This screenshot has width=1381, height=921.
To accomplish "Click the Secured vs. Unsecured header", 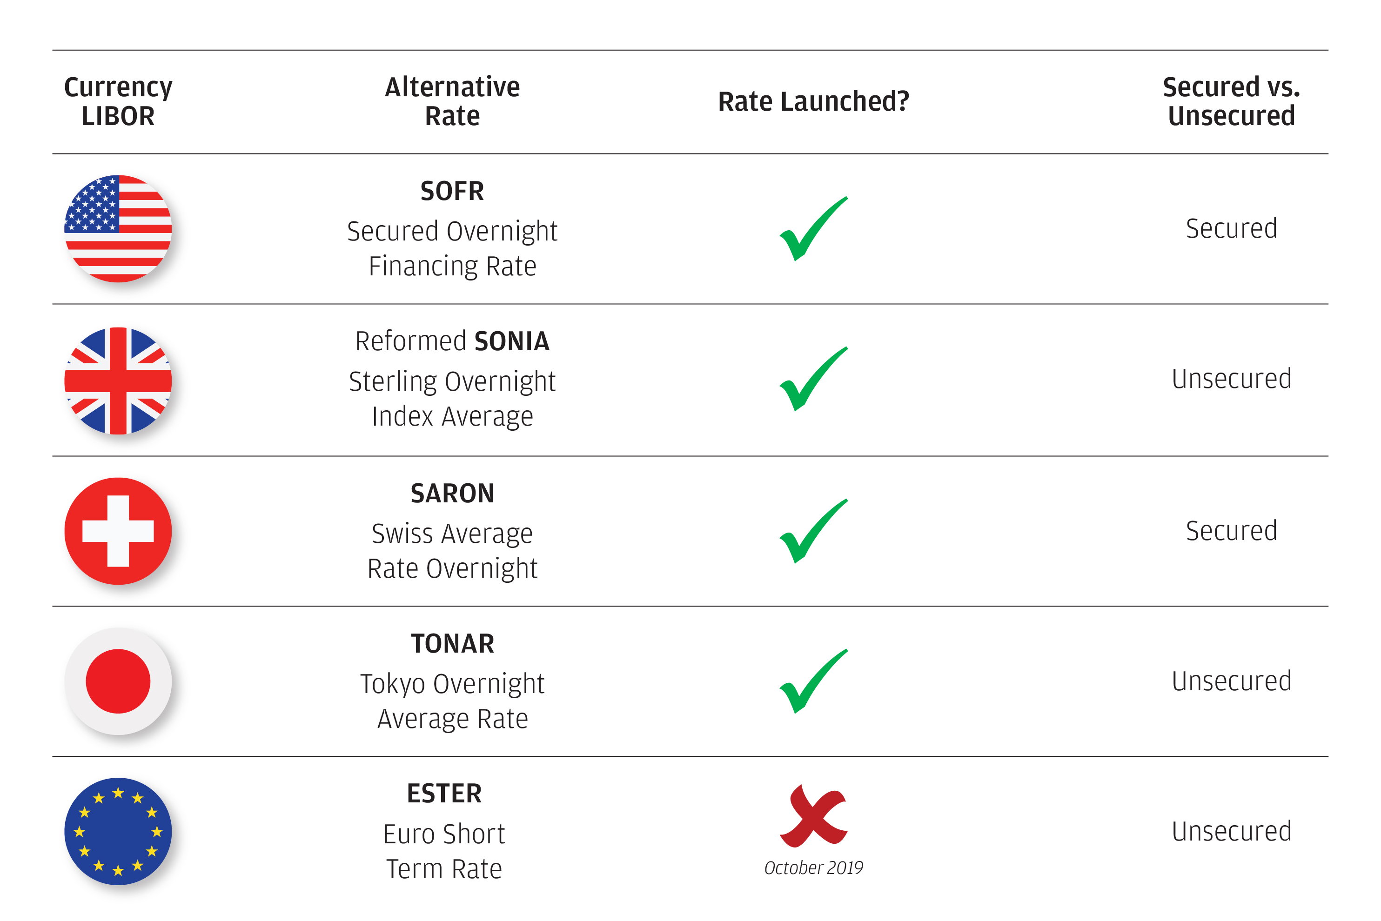I will 1231,101.
